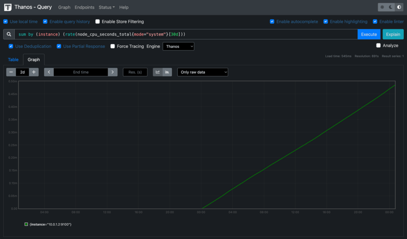
Task: Switch to the dark theme moon icon
Action: click(x=391, y=7)
